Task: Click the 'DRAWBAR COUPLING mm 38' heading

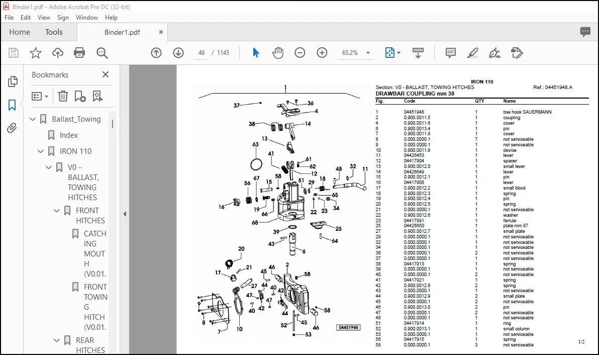Action: coord(415,94)
